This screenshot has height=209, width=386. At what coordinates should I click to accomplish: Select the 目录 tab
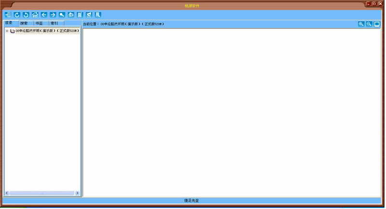(x=9, y=23)
